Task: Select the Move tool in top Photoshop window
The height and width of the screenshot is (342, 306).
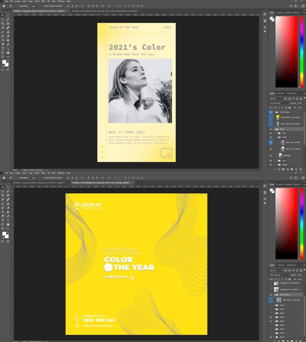Action: 3,15
